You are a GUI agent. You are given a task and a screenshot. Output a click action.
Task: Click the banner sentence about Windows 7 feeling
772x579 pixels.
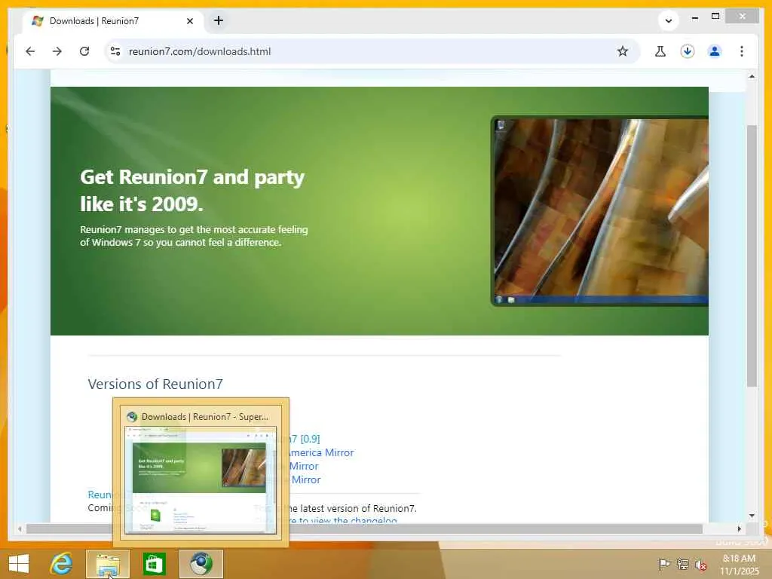(x=194, y=236)
